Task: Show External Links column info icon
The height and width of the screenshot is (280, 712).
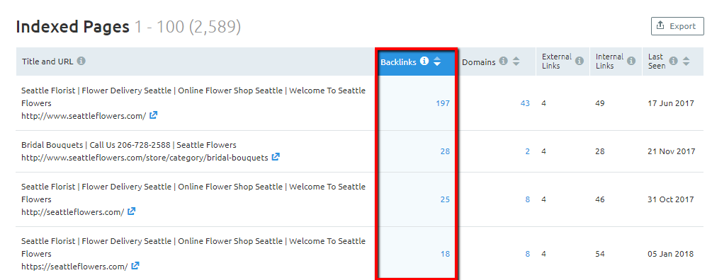Action: tap(580, 62)
